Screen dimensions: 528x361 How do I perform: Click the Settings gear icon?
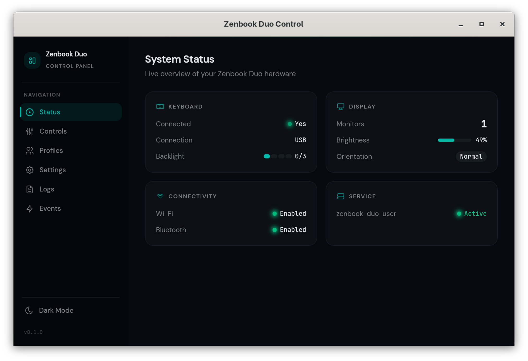click(x=30, y=170)
